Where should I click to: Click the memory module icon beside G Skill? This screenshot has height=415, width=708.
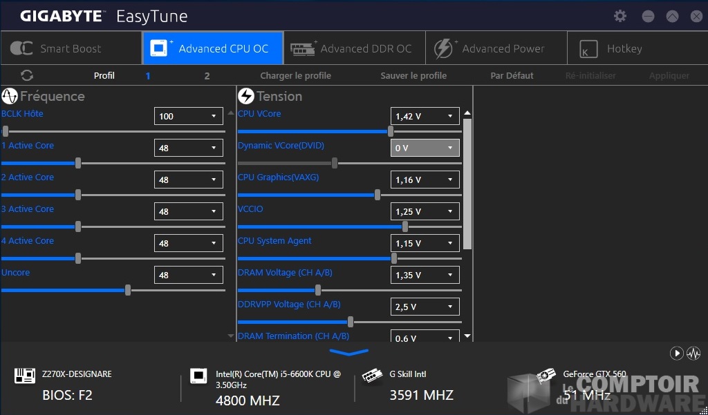pos(373,375)
